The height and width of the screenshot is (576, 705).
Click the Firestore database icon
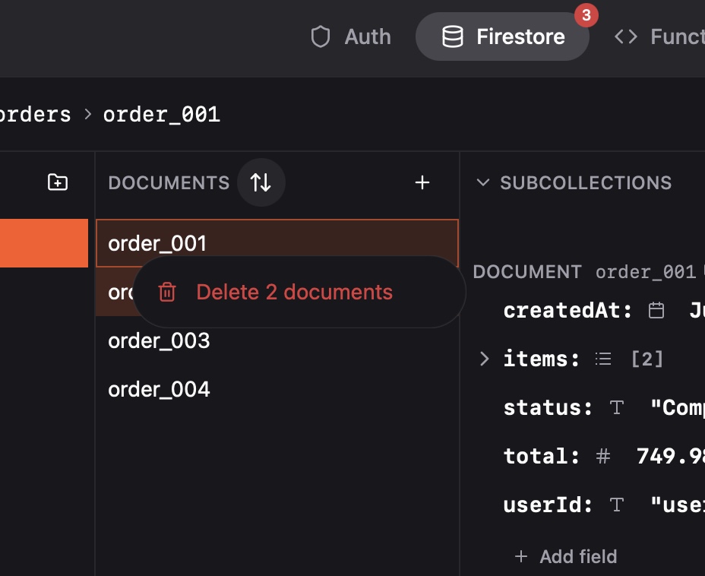pos(452,37)
